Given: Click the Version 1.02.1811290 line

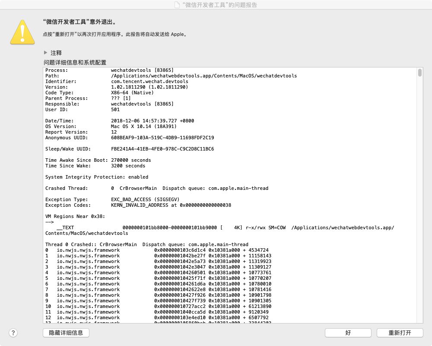Looking at the screenshot, I should coord(117,87).
